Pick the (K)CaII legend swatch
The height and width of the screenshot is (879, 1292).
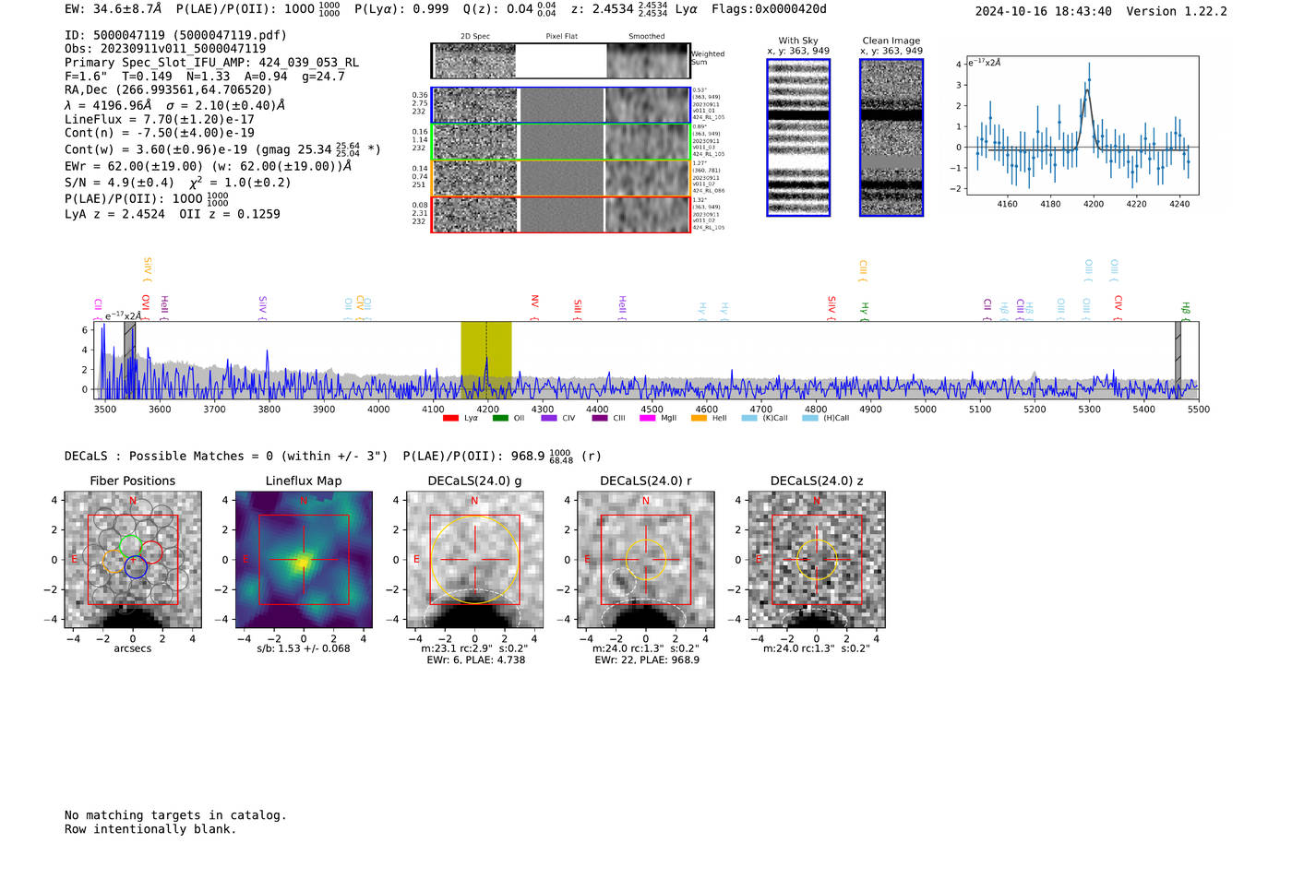coord(749,418)
